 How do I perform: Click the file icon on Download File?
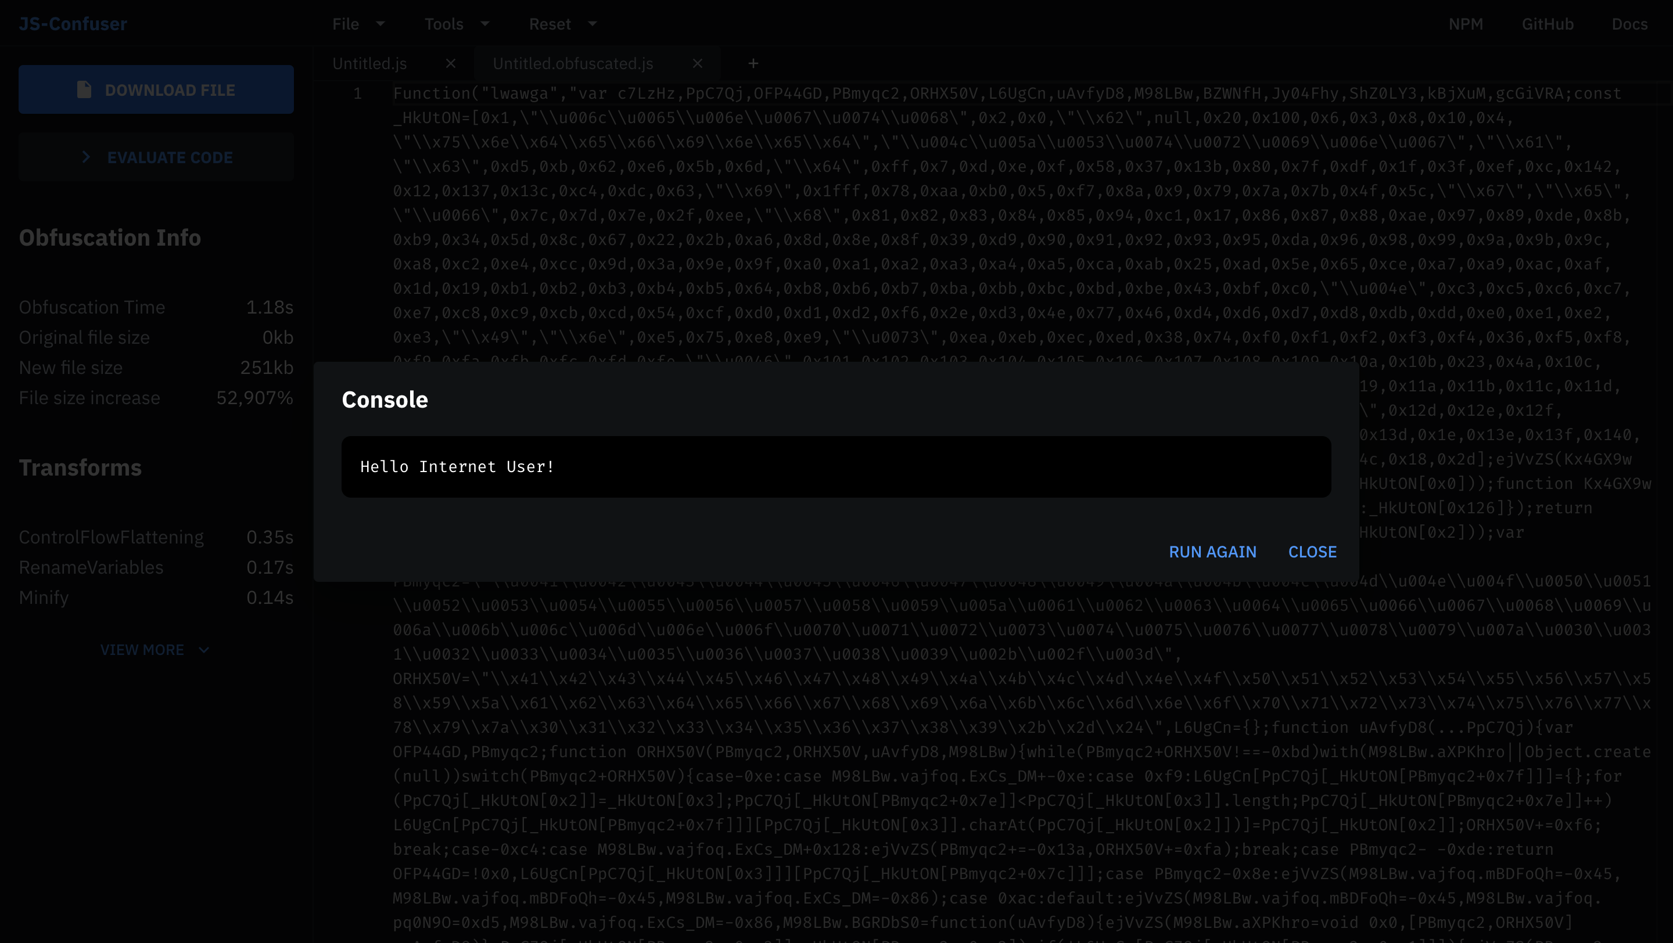(84, 89)
